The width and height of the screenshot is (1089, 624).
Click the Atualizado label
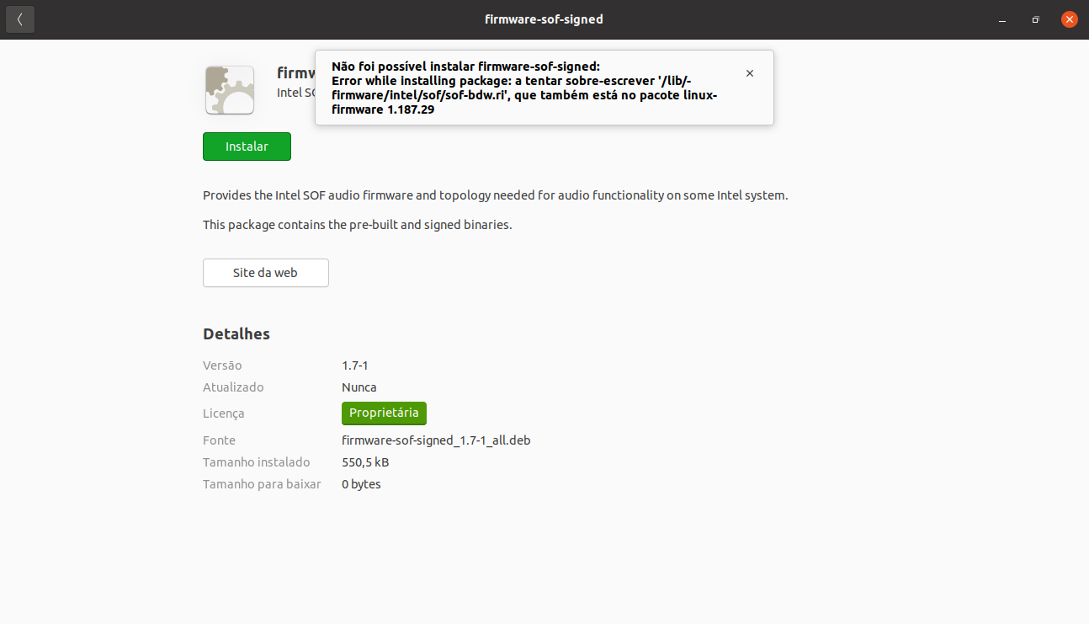click(233, 387)
